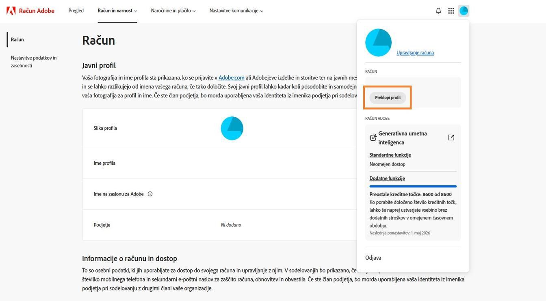The height and width of the screenshot is (301, 546).
Task: Click the Adobe logo icon
Action: pos(11,11)
